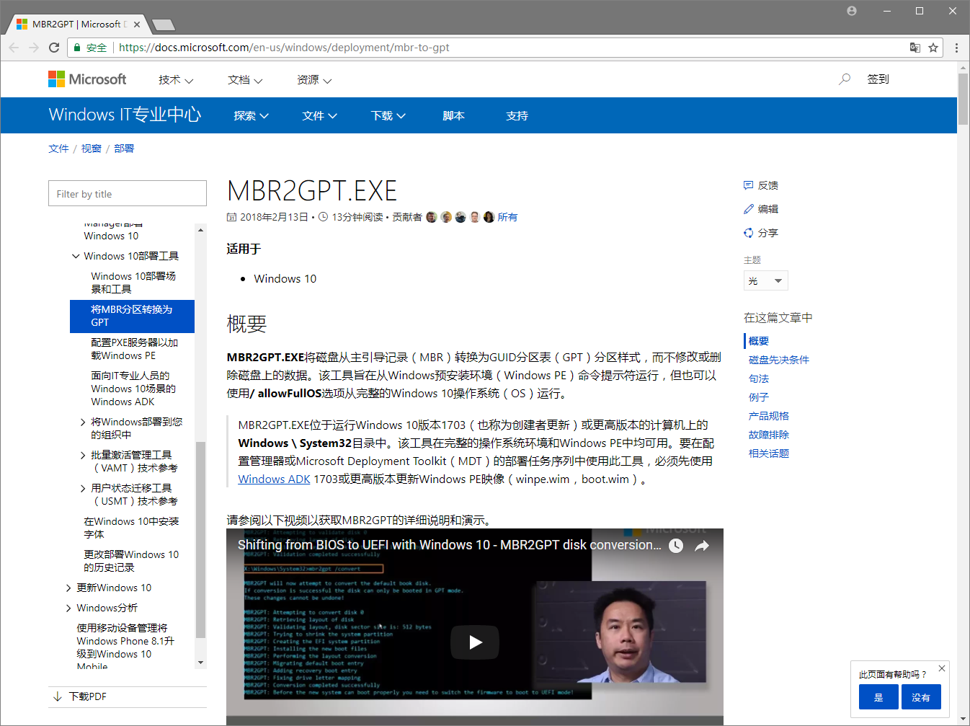Close the MBR2GPT browser tab

[x=137, y=25]
